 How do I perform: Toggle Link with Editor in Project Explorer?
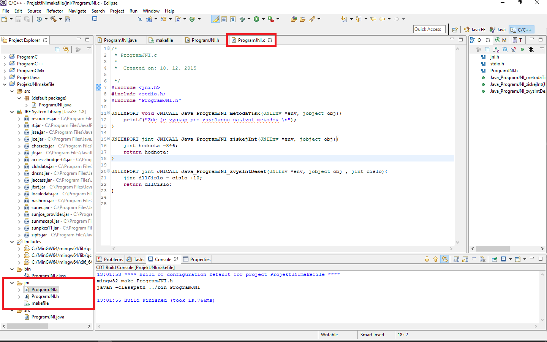click(x=66, y=50)
